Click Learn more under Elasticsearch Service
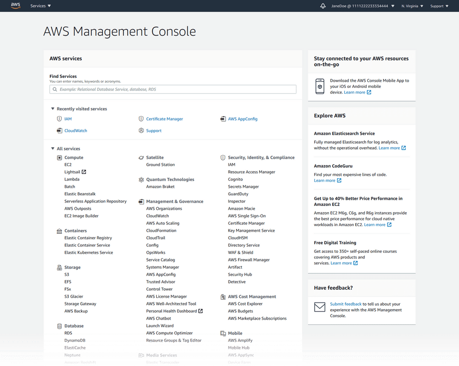This screenshot has height=366, width=459. (389, 148)
